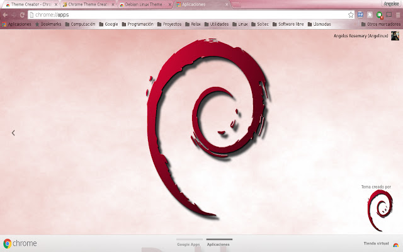Select the Aplicaciones page at the bottom
The image size is (403, 252).
click(219, 244)
